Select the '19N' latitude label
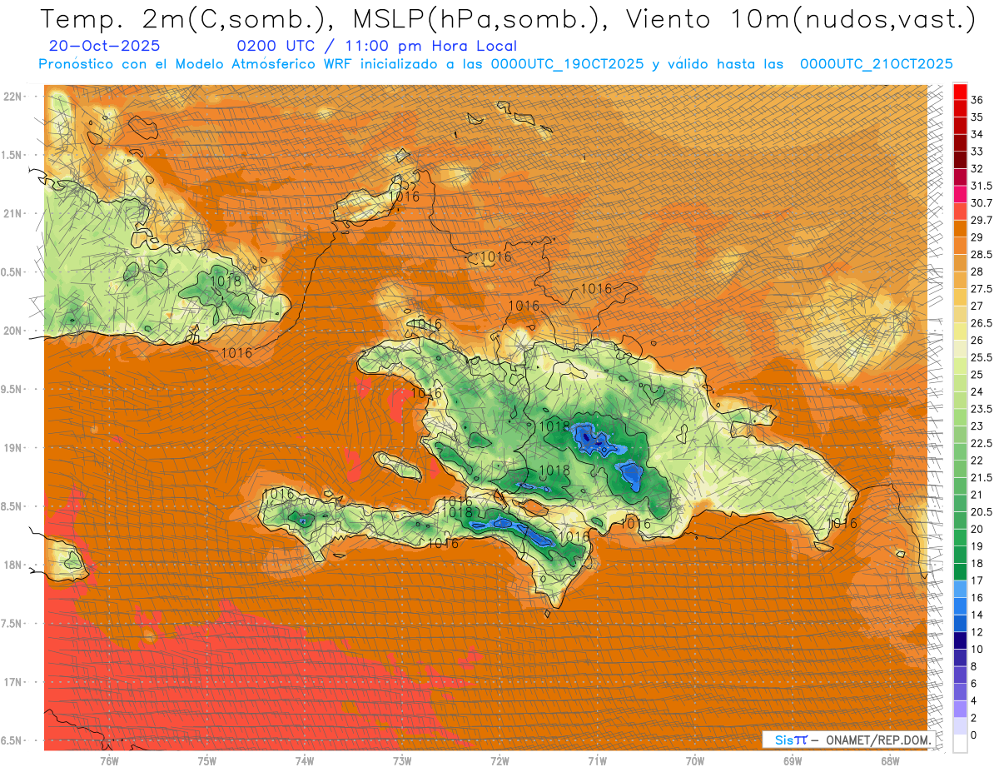Viewport: 999px width, 772px height. click(12, 448)
